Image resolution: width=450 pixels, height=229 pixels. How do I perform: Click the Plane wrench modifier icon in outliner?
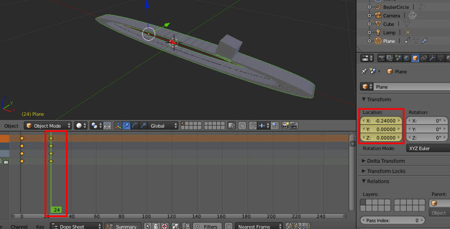click(425, 41)
